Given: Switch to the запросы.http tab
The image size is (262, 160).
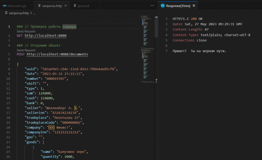Looking at the screenshot, I should [x=52, y=6].
